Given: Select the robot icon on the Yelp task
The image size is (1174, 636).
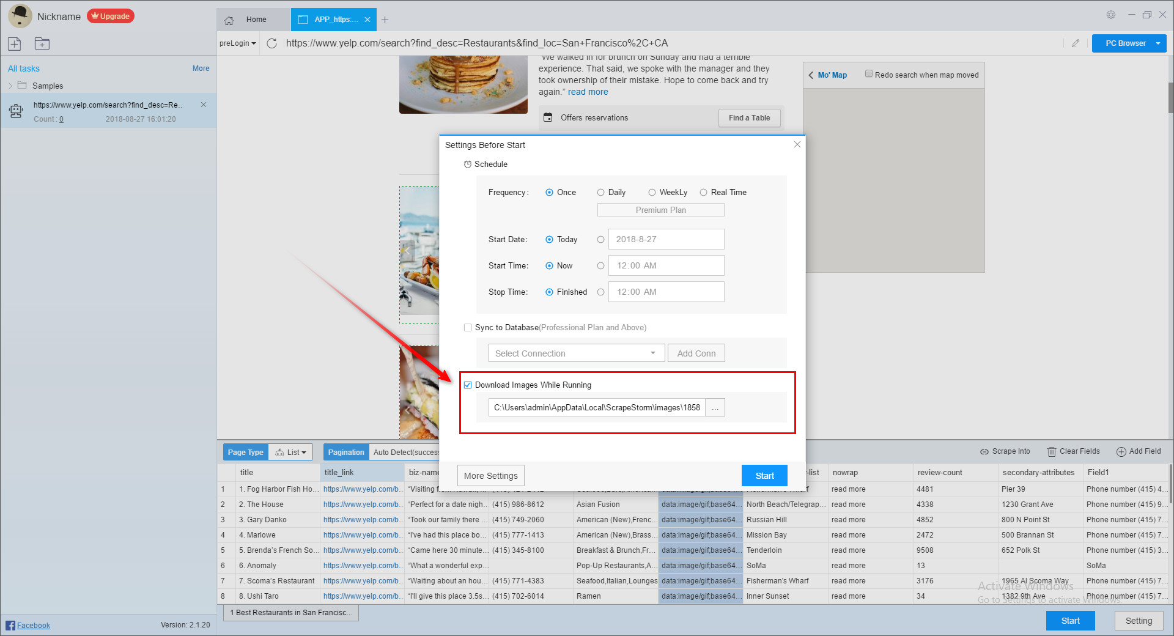Looking at the screenshot, I should 15,111.
